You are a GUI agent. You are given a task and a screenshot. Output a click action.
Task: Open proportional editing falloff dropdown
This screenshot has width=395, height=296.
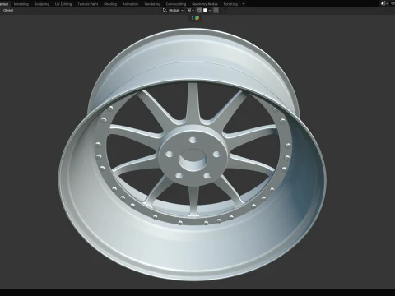click(x=224, y=11)
